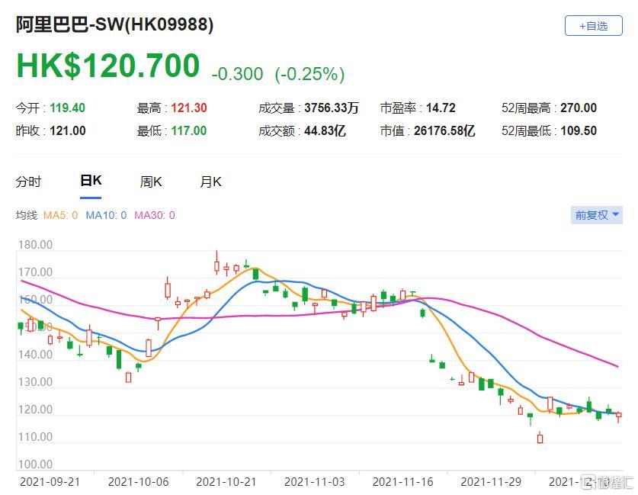Click the 180.00 price axis label
638x495 pixels.
pyautogui.click(x=35, y=245)
